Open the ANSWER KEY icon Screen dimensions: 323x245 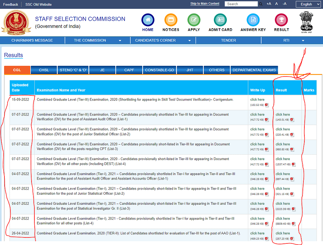tap(253, 20)
